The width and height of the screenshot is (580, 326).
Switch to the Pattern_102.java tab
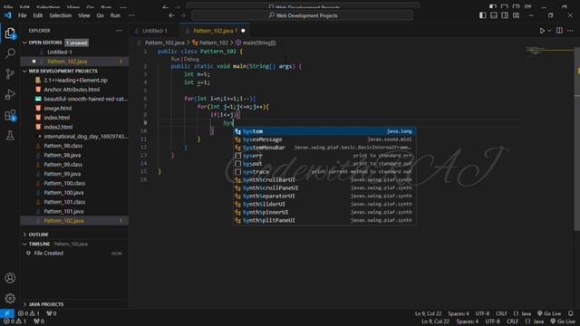(214, 31)
